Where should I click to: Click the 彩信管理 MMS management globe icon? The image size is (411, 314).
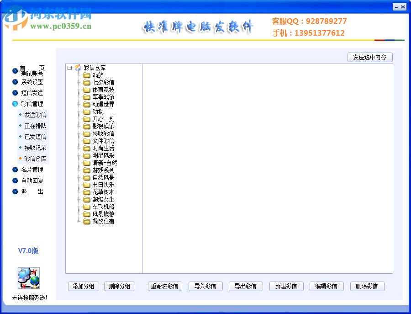[15, 104]
